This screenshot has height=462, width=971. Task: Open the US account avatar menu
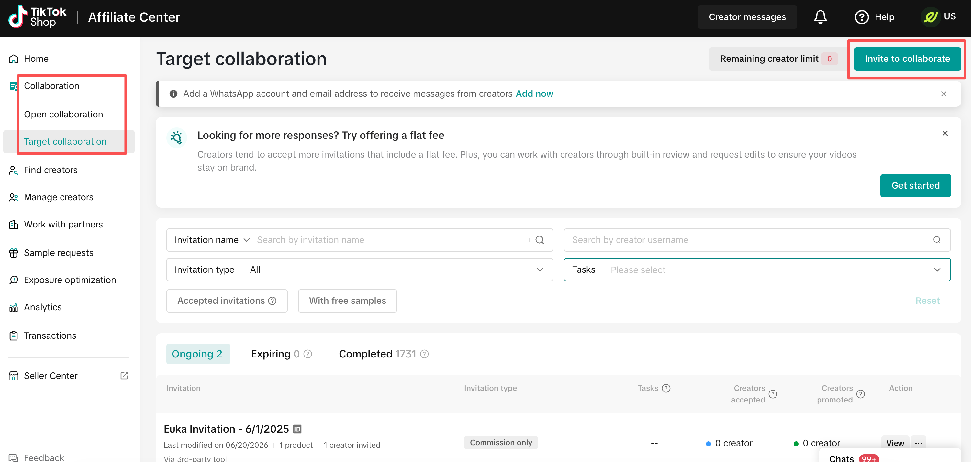pyautogui.click(x=931, y=17)
